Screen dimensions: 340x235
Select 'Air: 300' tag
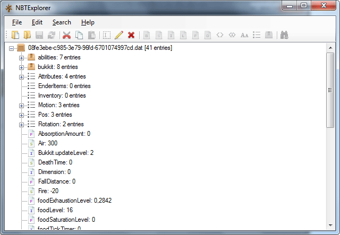point(48,143)
